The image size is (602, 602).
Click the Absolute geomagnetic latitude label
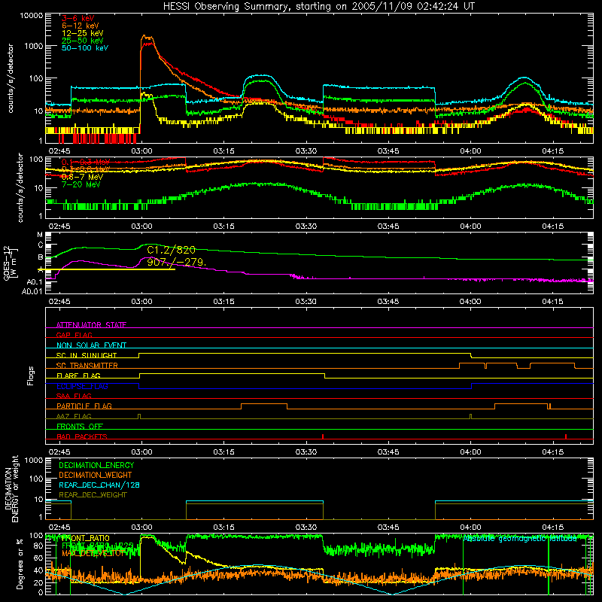pyautogui.click(x=520, y=539)
